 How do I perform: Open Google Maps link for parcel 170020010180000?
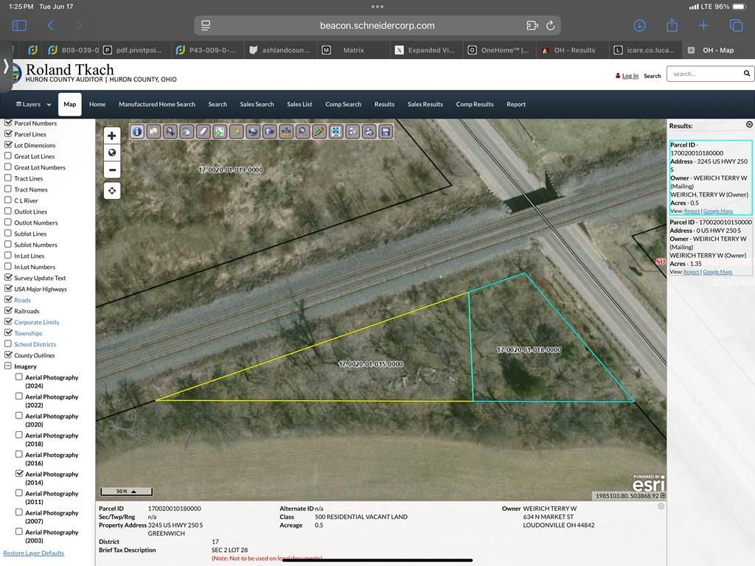(x=717, y=212)
